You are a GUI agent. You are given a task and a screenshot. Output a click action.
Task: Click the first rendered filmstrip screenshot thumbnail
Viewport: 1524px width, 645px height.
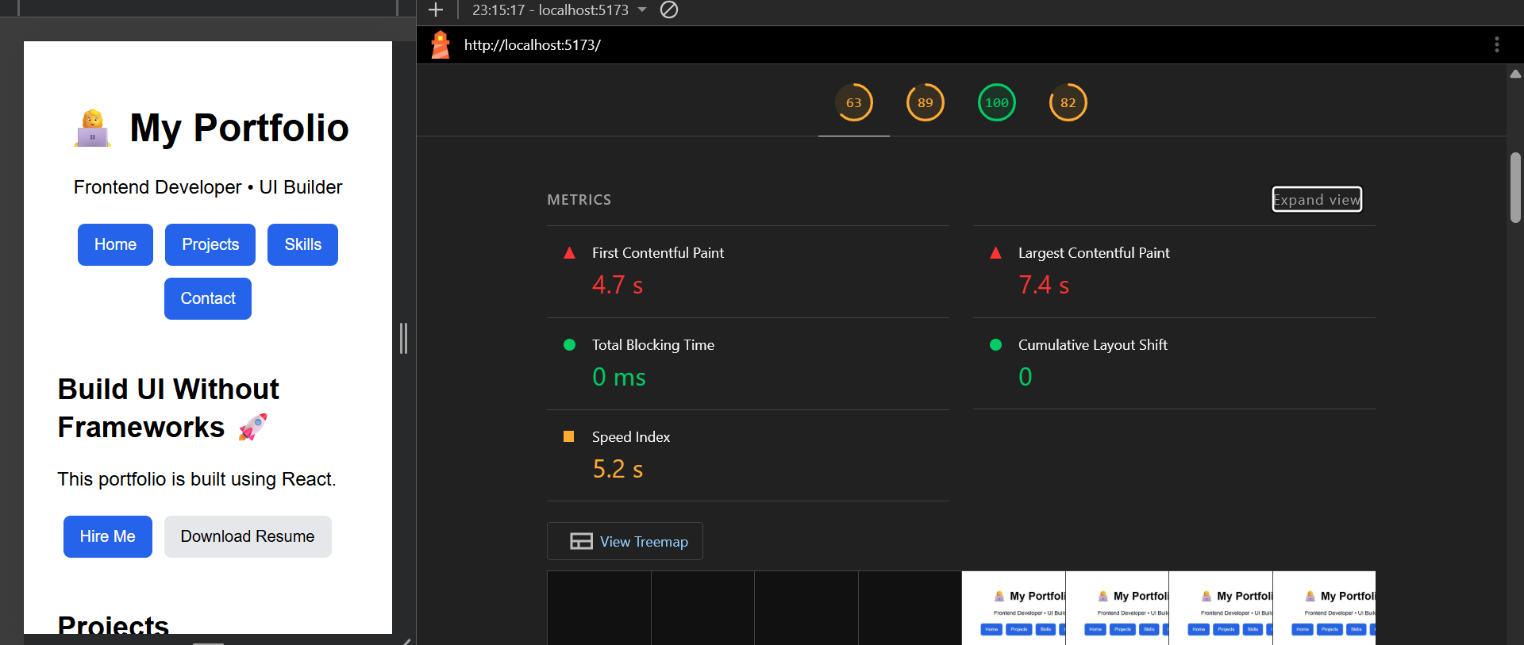[x=1014, y=608]
